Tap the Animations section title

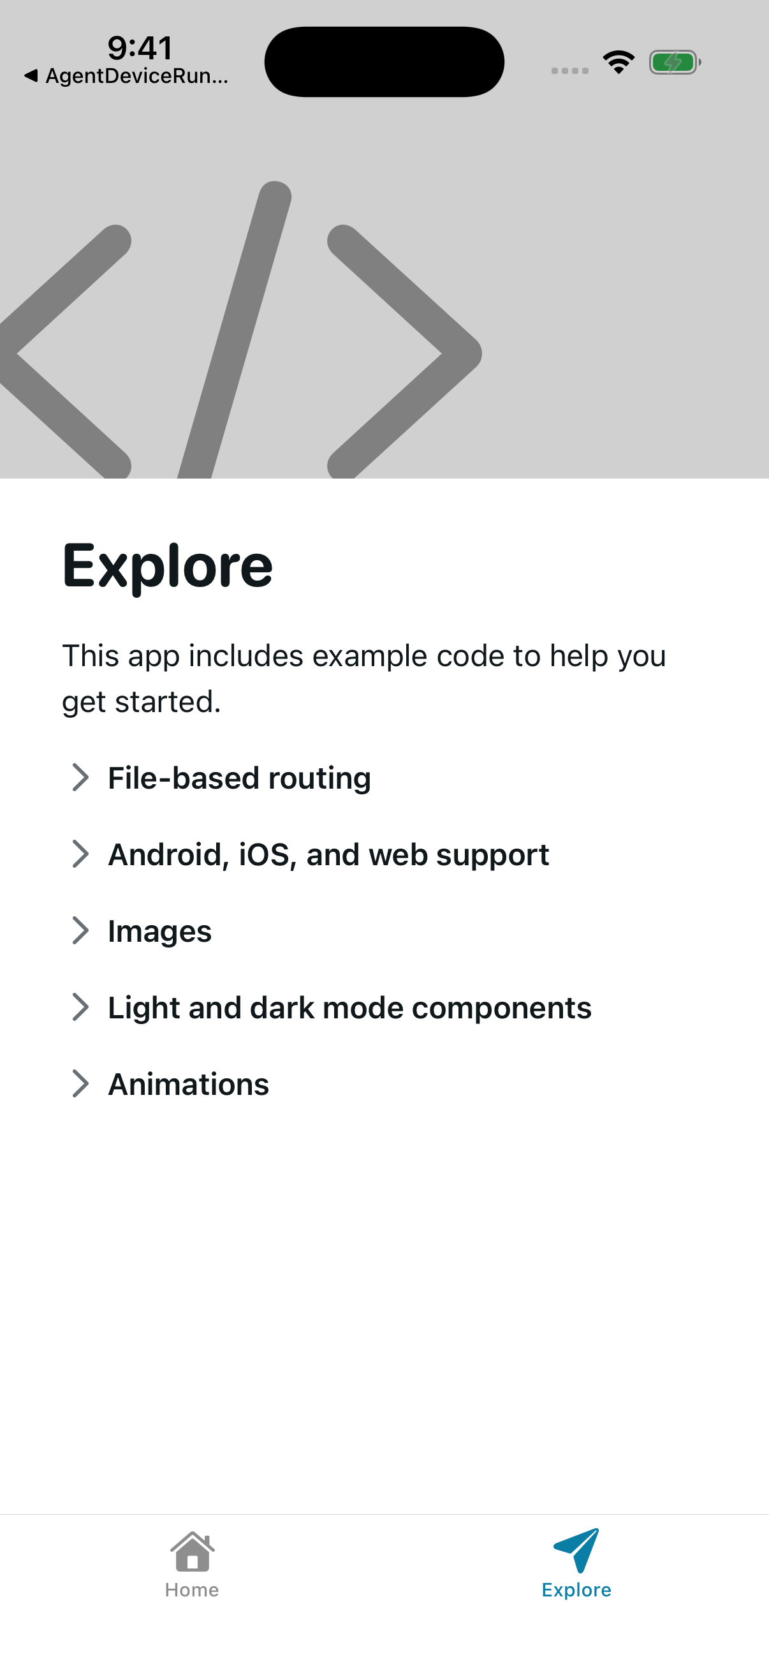(188, 1085)
